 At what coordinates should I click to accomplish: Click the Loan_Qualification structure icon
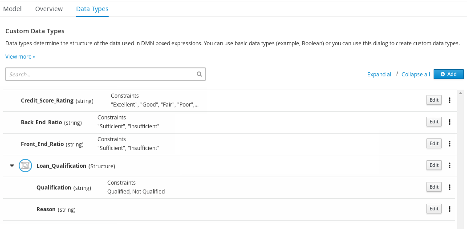click(25, 166)
